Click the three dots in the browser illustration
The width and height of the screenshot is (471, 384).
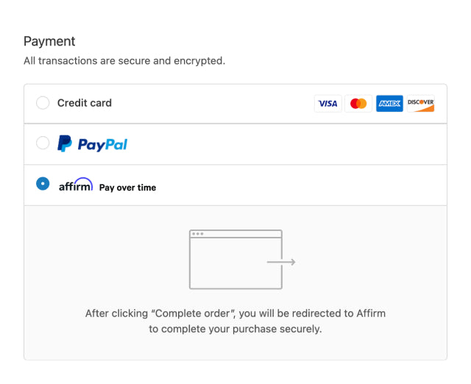[198, 234]
